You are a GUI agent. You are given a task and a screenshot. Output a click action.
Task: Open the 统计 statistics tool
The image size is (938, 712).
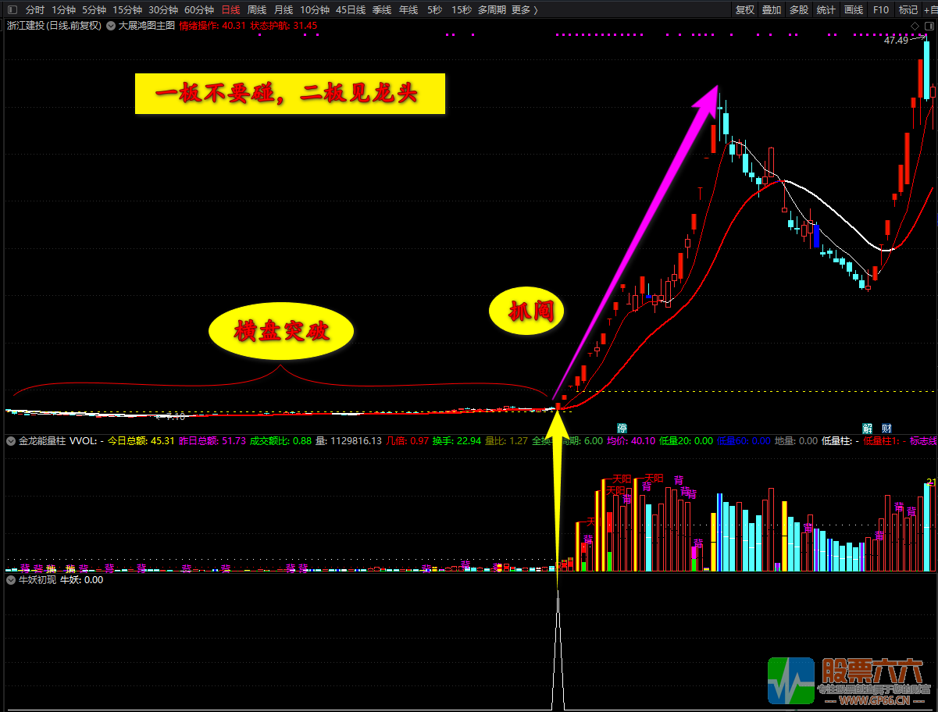pos(826,10)
